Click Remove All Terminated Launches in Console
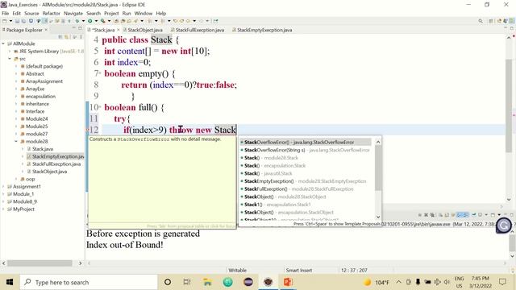This screenshot has height=290, width=516. click(432, 215)
